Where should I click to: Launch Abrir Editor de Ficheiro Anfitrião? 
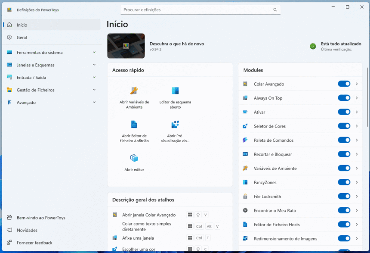click(x=134, y=124)
